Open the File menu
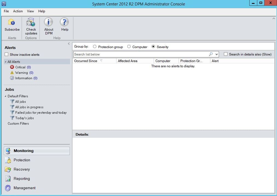The height and width of the screenshot is (196, 277). (6, 11)
